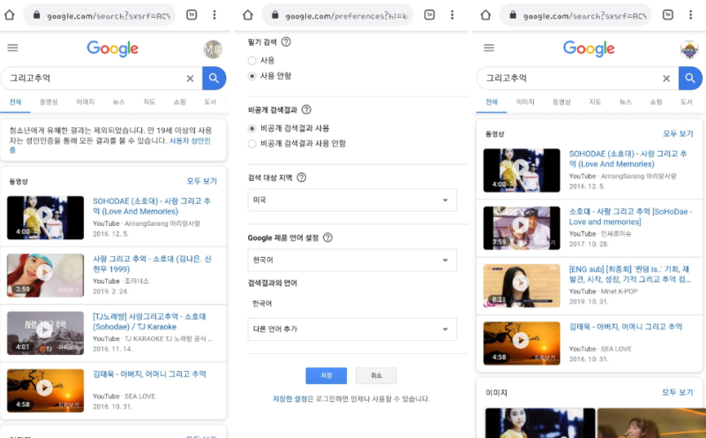Open tab switcher in middle screen

coord(430,15)
